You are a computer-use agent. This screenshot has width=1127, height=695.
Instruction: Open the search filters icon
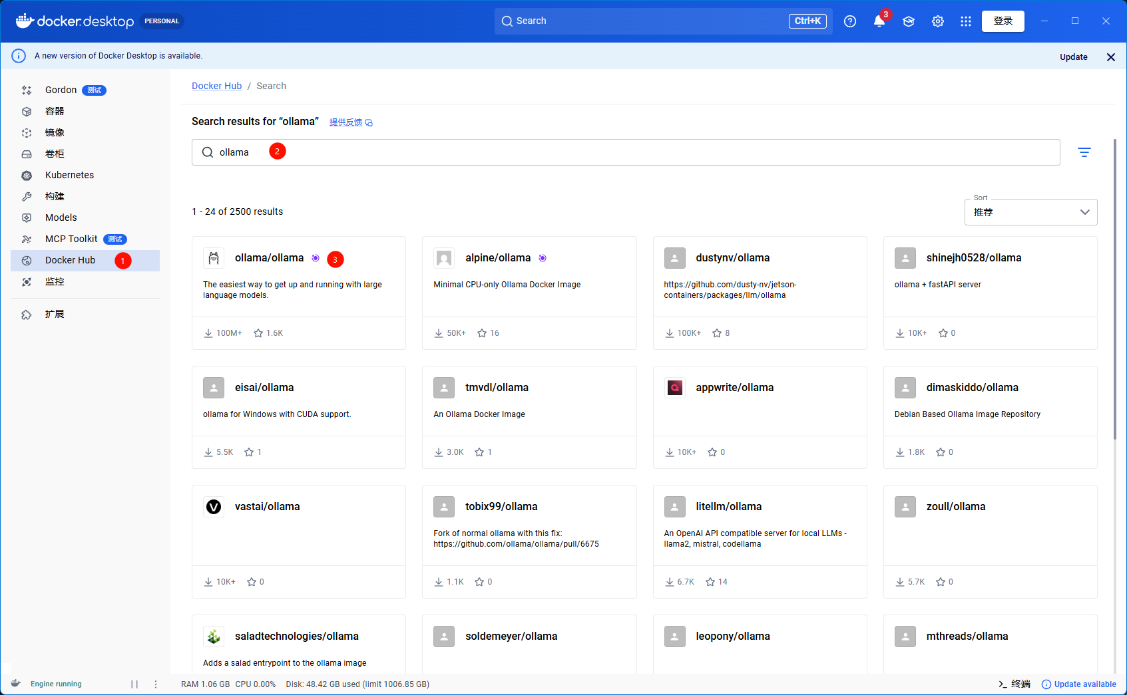click(1084, 152)
